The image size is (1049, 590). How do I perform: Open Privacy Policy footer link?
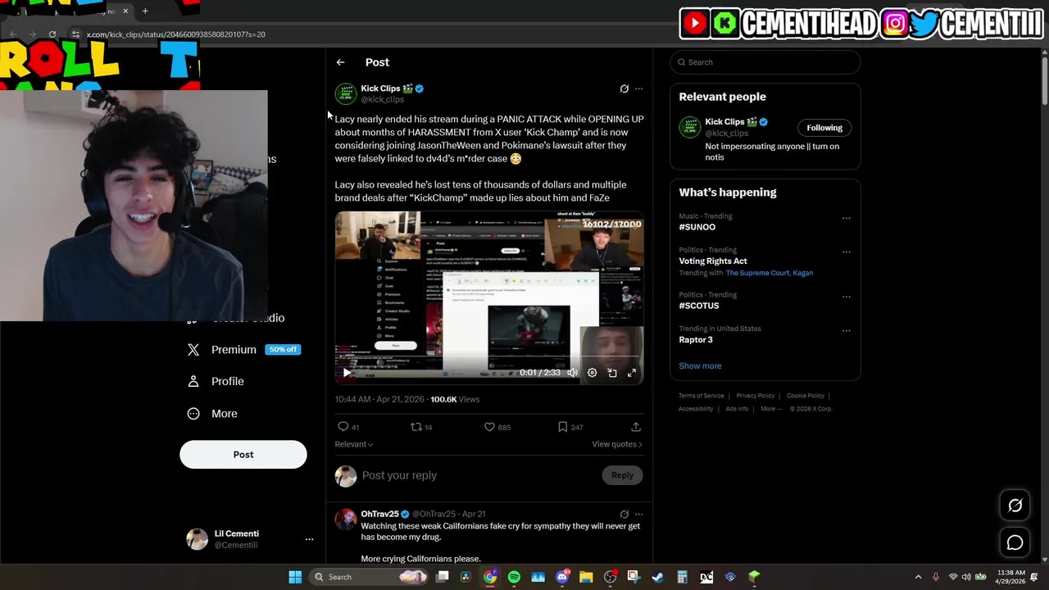click(x=755, y=396)
